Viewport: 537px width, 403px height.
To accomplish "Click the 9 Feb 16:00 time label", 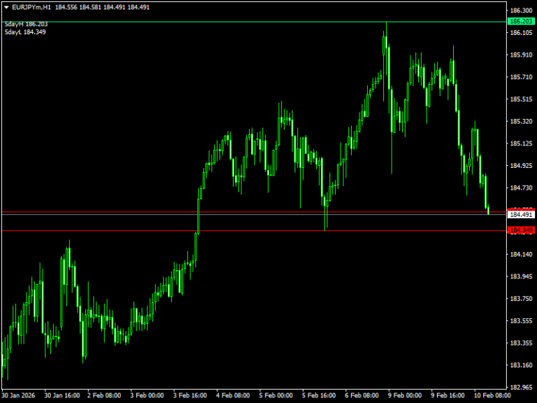I will pyautogui.click(x=447, y=395).
